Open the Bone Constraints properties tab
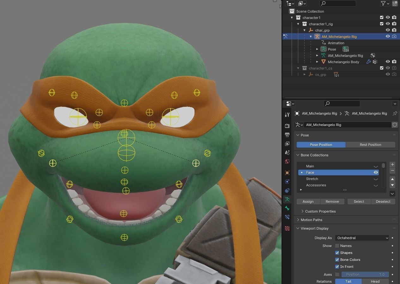Screen dimensions: 400x284 pyautogui.click(x=287, y=217)
